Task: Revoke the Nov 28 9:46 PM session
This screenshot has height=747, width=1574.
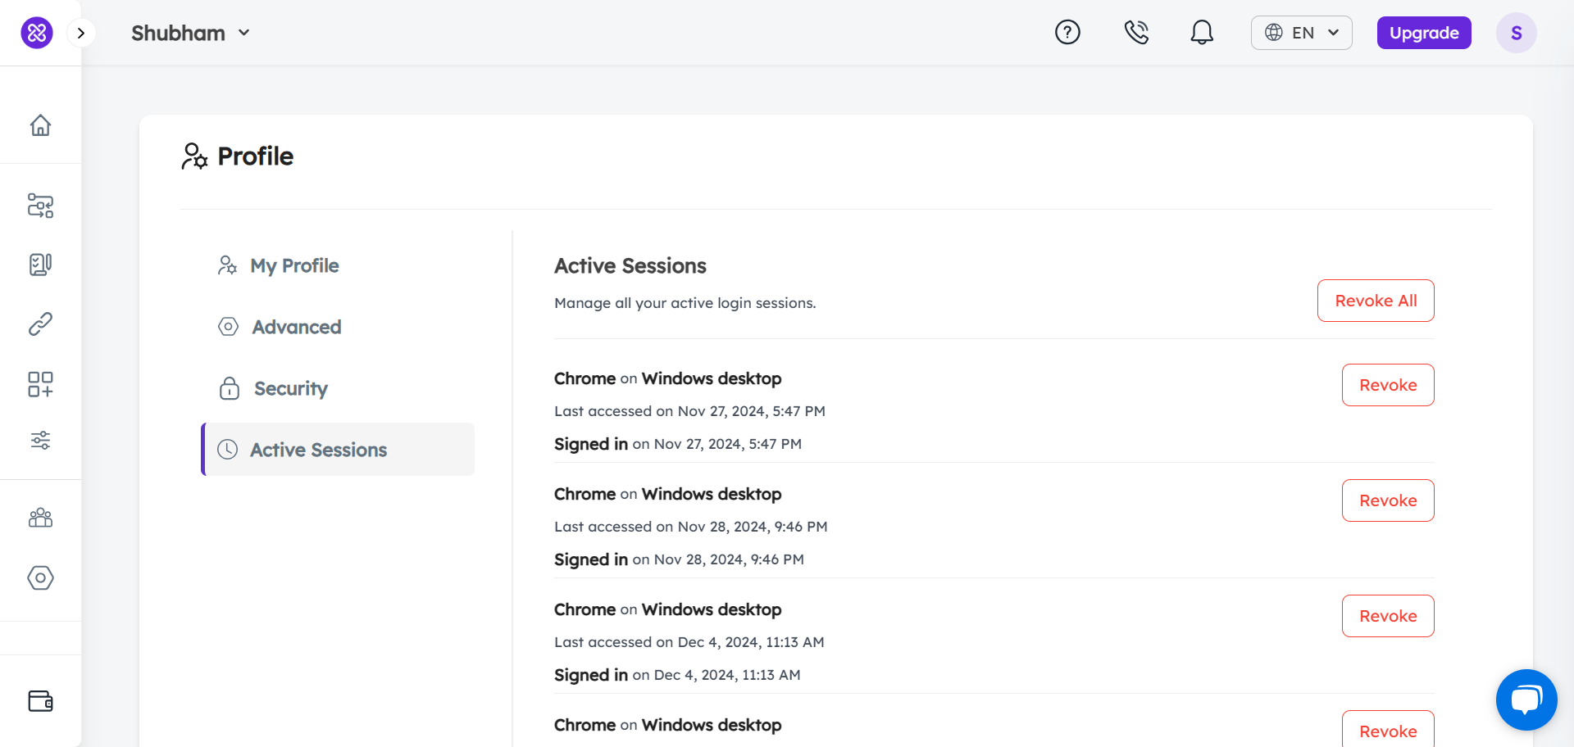Action: coord(1388,500)
